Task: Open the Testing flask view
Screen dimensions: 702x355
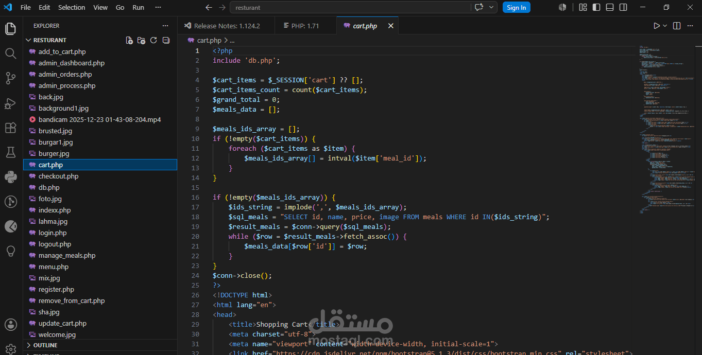Action: click(x=10, y=152)
